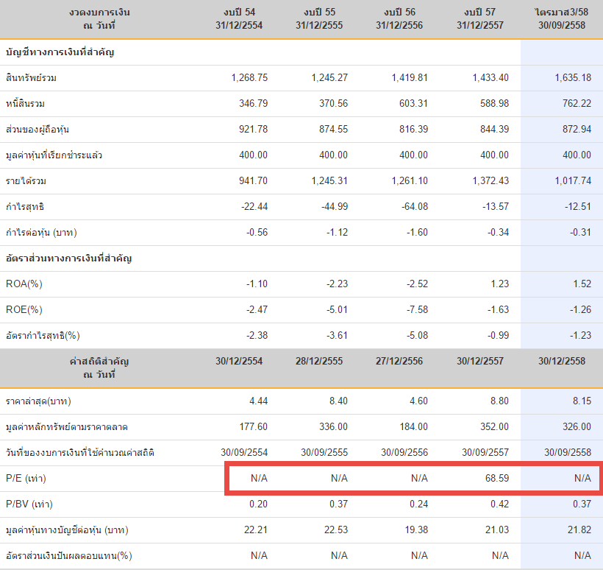Click the งบปี 54 31/12/2554 column header
Viewport: 603px width, 570px height.
pos(239,19)
